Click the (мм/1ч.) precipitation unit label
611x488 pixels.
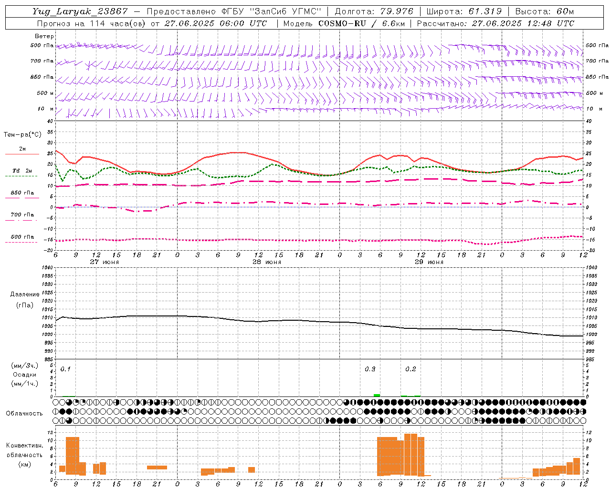tap(24, 384)
